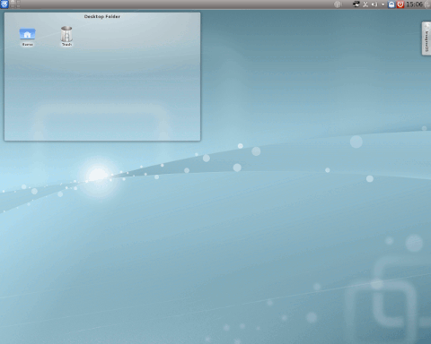Click the Desktop Folder widget title
This screenshot has height=344, width=431.
point(102,16)
